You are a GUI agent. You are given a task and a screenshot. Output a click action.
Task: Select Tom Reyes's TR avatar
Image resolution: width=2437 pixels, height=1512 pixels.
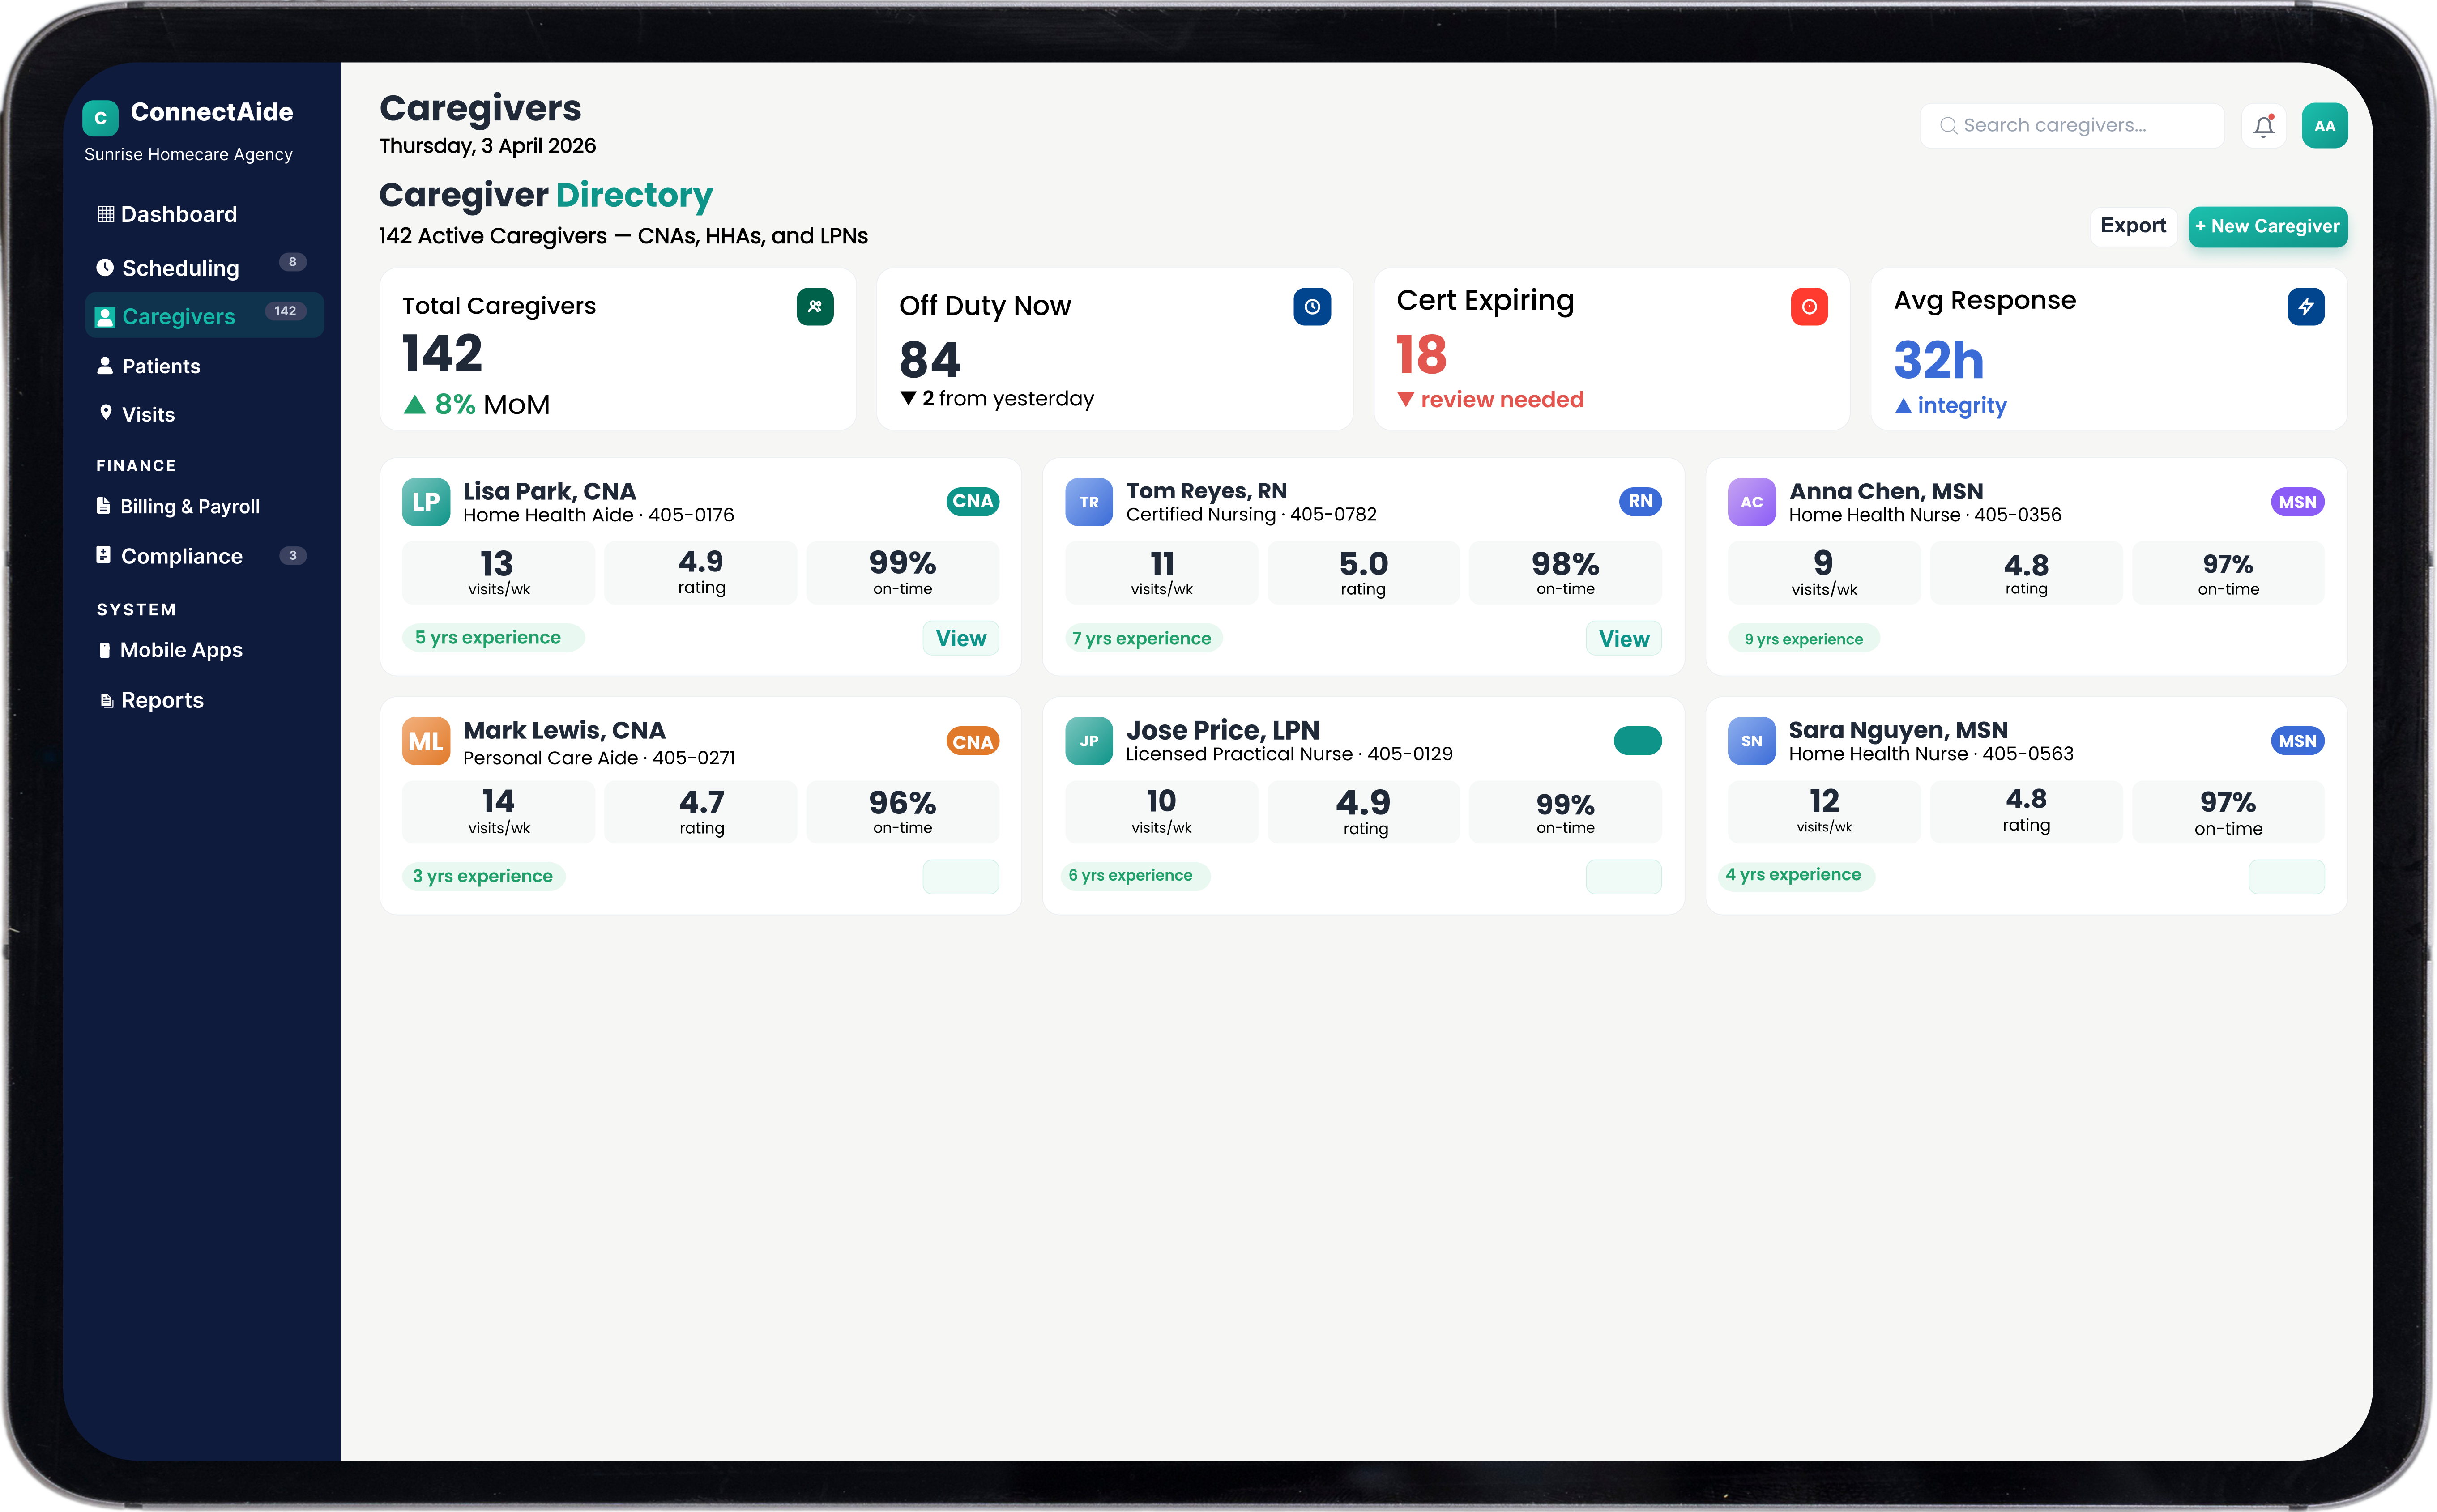(1089, 502)
